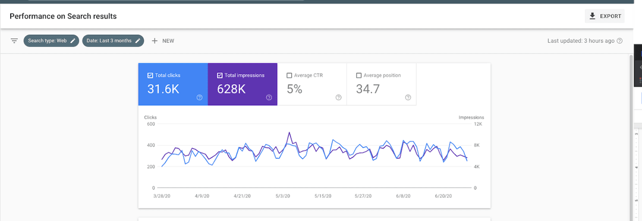Screen dimensions: 642x221
Task: Open help icon on Average position card
Action: (x=408, y=97)
